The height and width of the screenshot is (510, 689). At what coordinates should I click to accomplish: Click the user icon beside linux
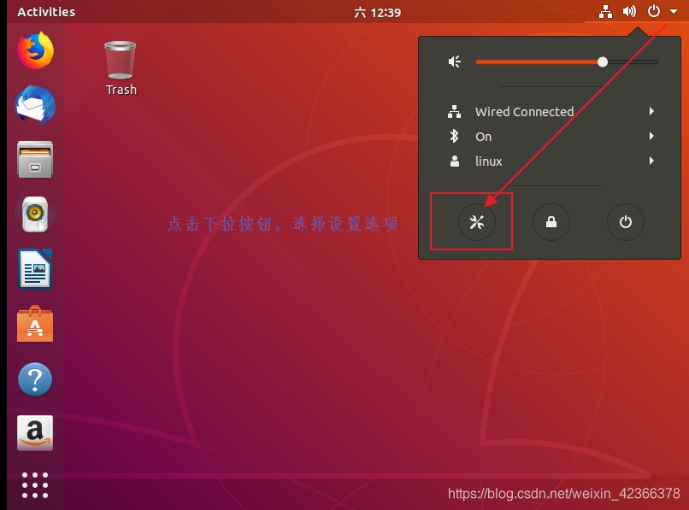click(455, 161)
